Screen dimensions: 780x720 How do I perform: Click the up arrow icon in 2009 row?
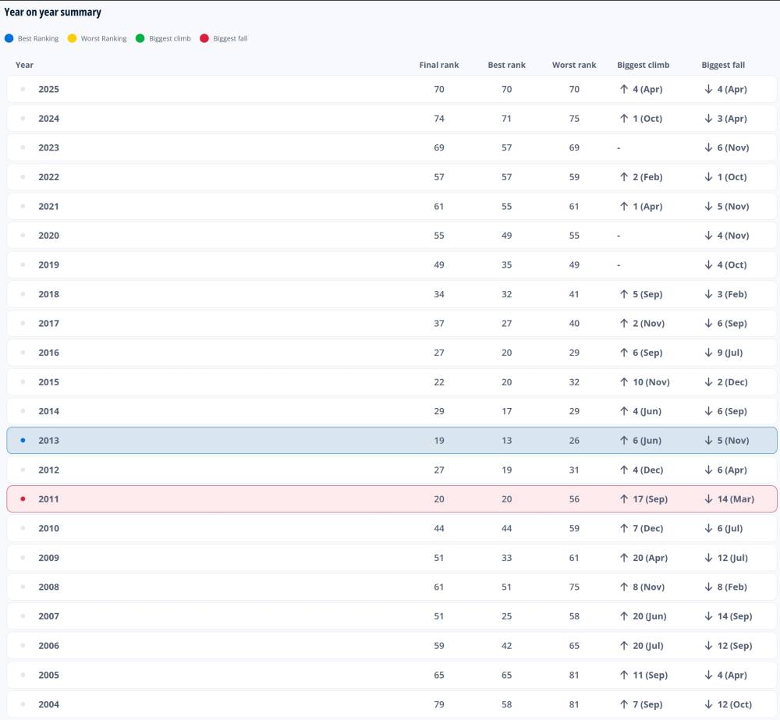click(x=624, y=558)
